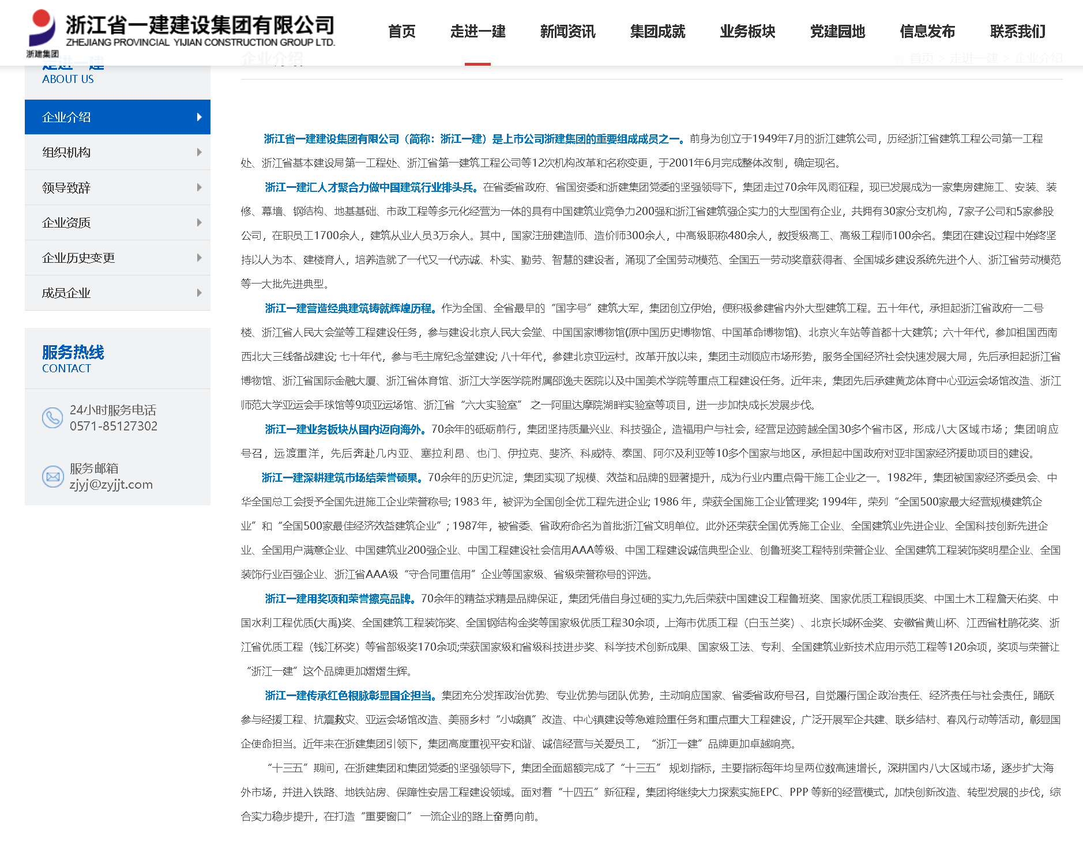The width and height of the screenshot is (1083, 865).
Task: Select 组织机构 in the sidebar
Action: pyautogui.click(x=118, y=152)
